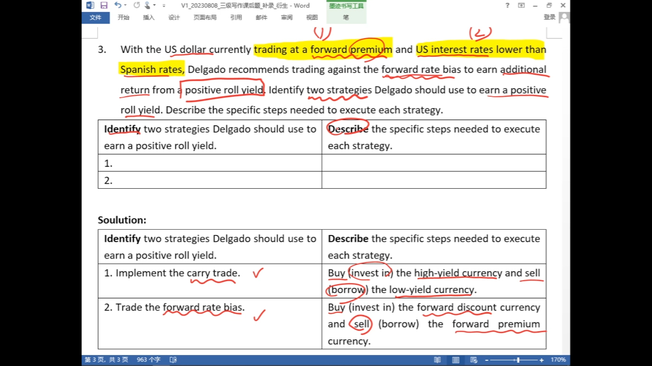Image resolution: width=652 pixels, height=366 pixels.
Task: Click the user account avatar icon
Action: [x=564, y=17]
